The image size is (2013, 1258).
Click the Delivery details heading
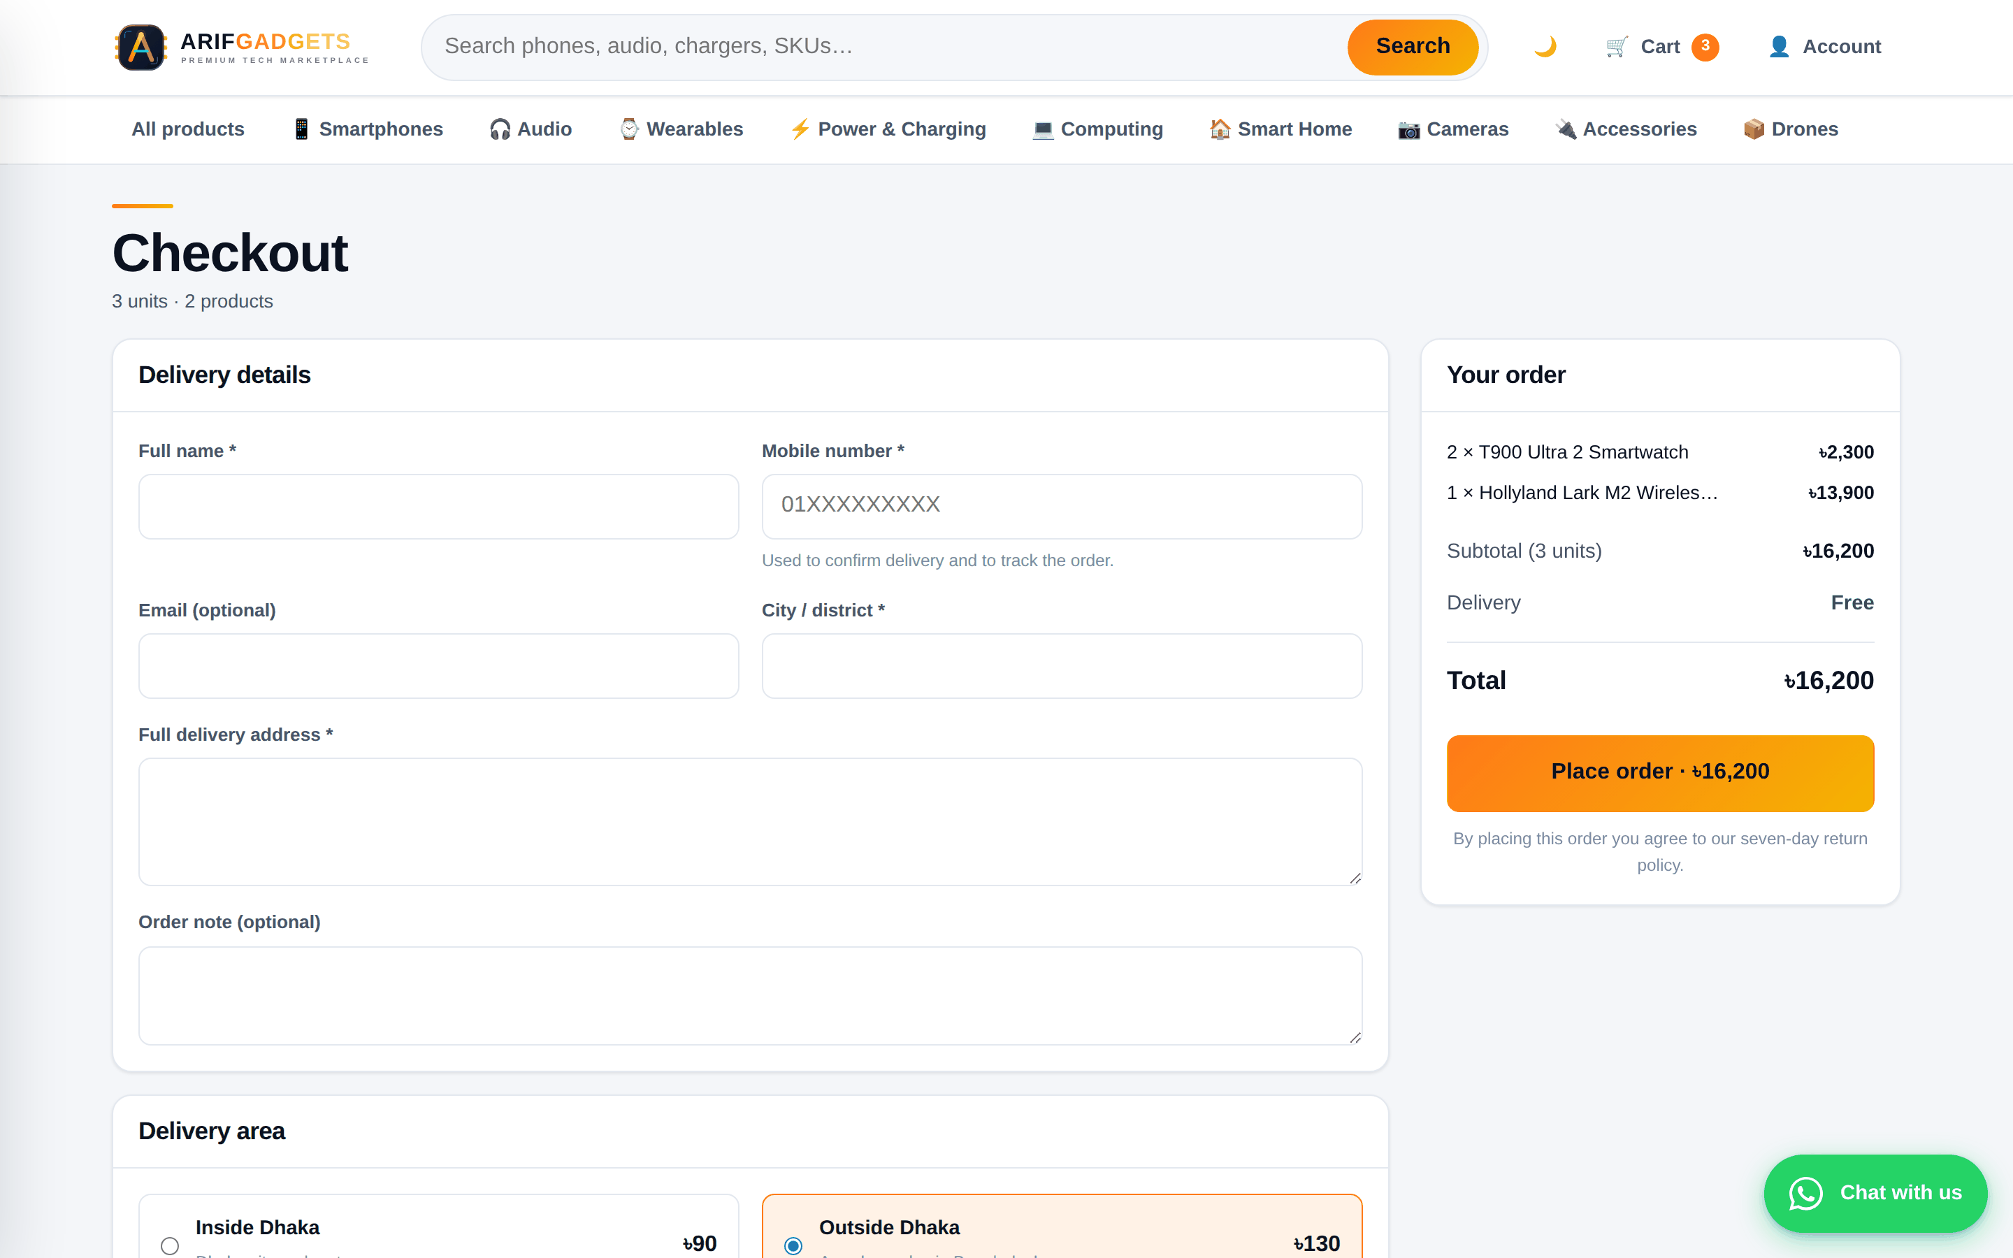(224, 375)
